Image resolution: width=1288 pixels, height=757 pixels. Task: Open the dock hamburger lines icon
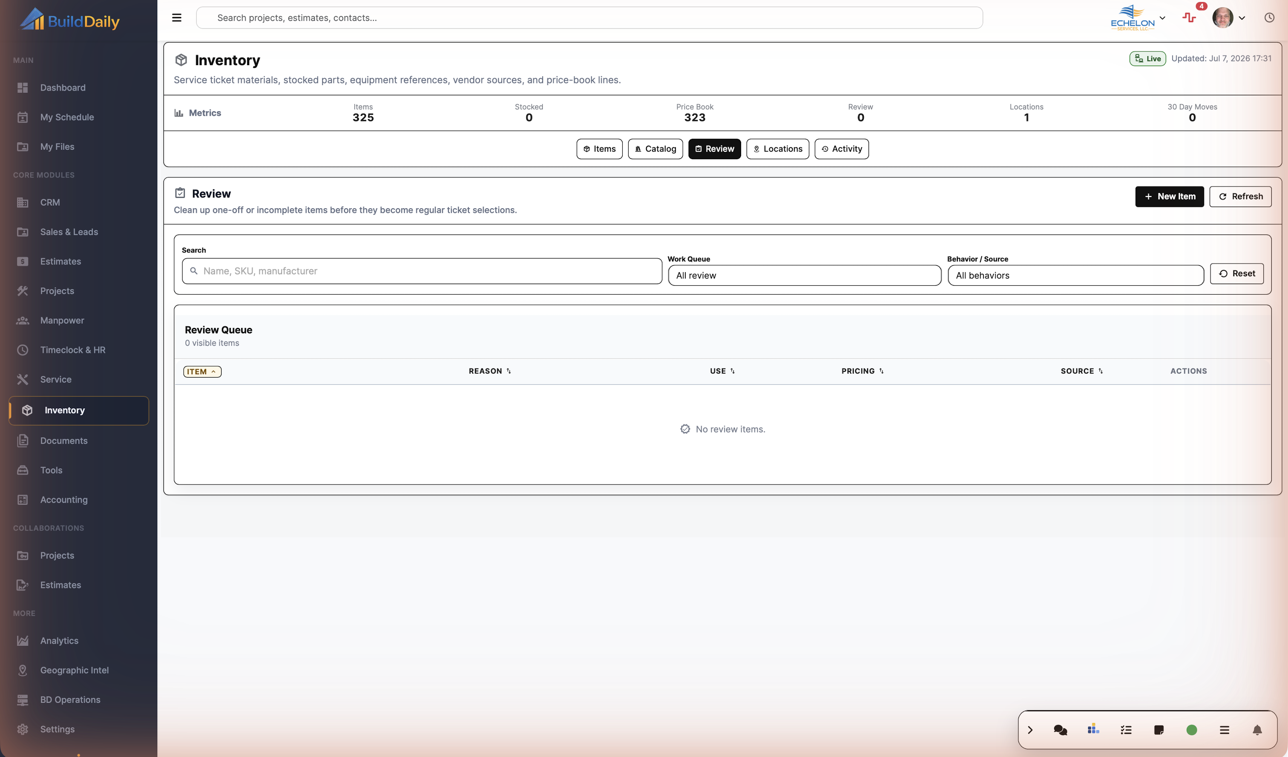point(1225,731)
